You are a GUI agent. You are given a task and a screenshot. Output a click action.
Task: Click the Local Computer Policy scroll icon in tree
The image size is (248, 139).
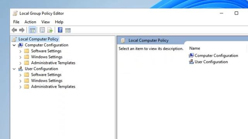pos(14,39)
